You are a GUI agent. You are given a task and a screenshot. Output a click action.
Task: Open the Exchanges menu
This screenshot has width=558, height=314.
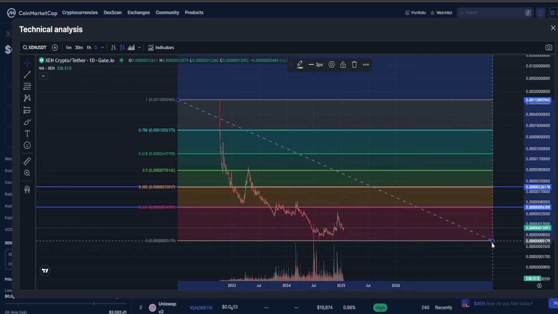coord(139,13)
